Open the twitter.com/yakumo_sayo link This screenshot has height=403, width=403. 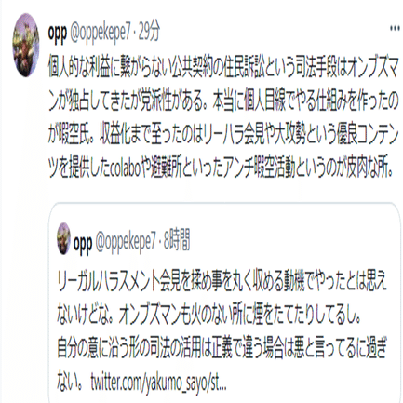coord(158,383)
